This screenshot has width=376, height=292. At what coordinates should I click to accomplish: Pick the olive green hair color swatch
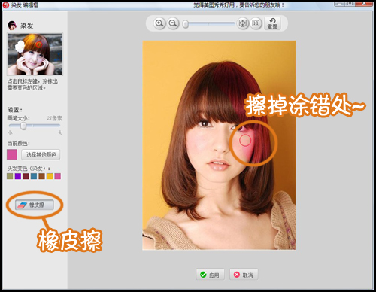(x=10, y=176)
